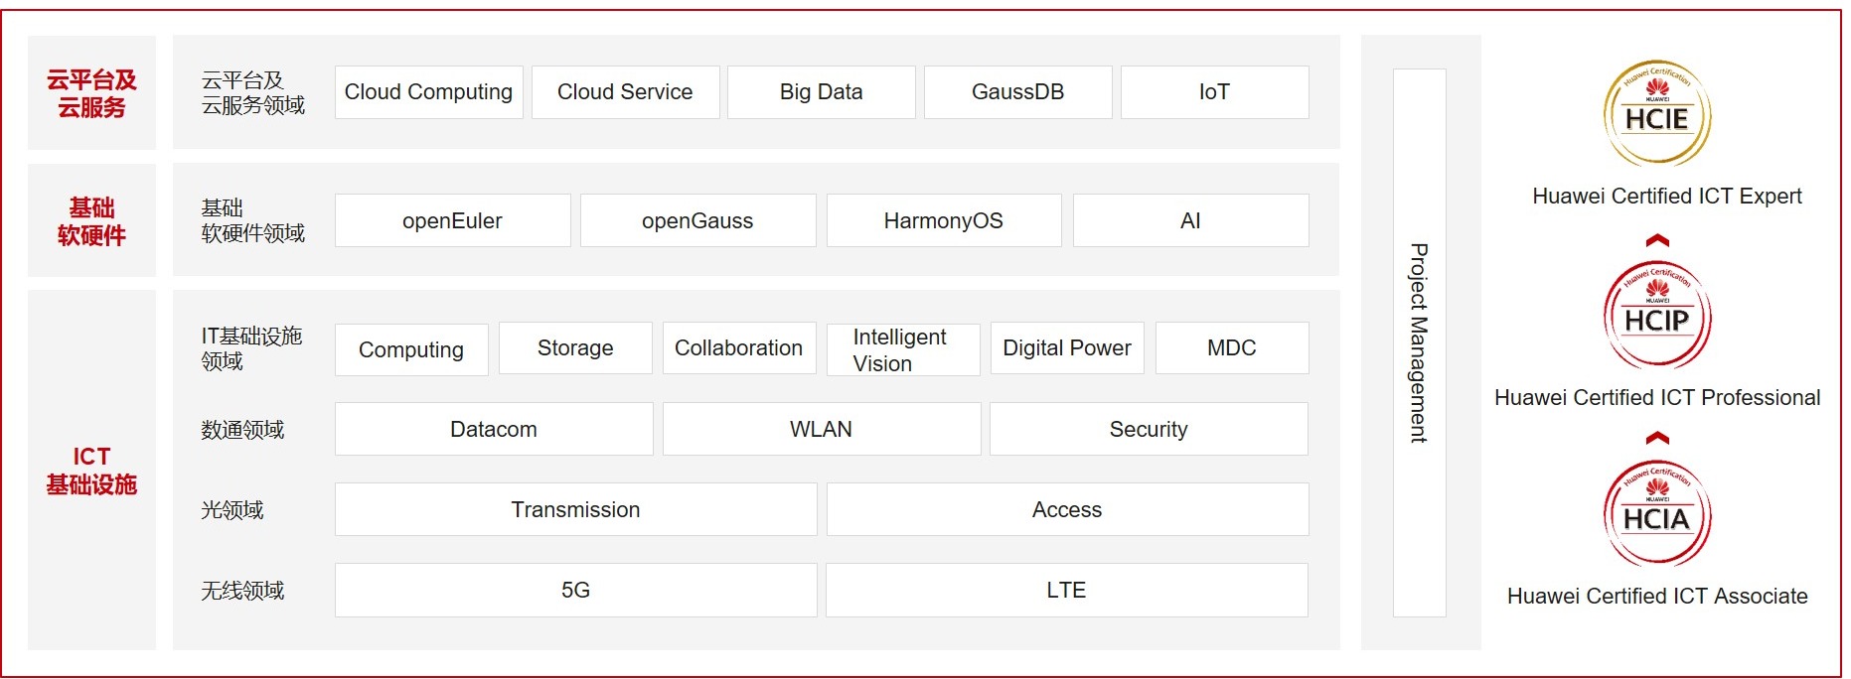Select the Digital Power box
This screenshot has height=679, width=1851.
(x=1067, y=348)
